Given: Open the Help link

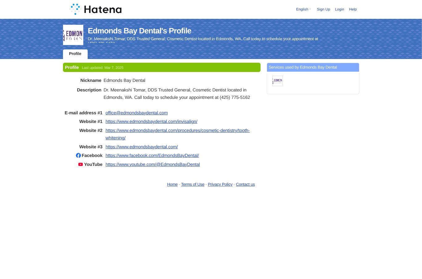Looking at the screenshot, I should (x=353, y=9).
